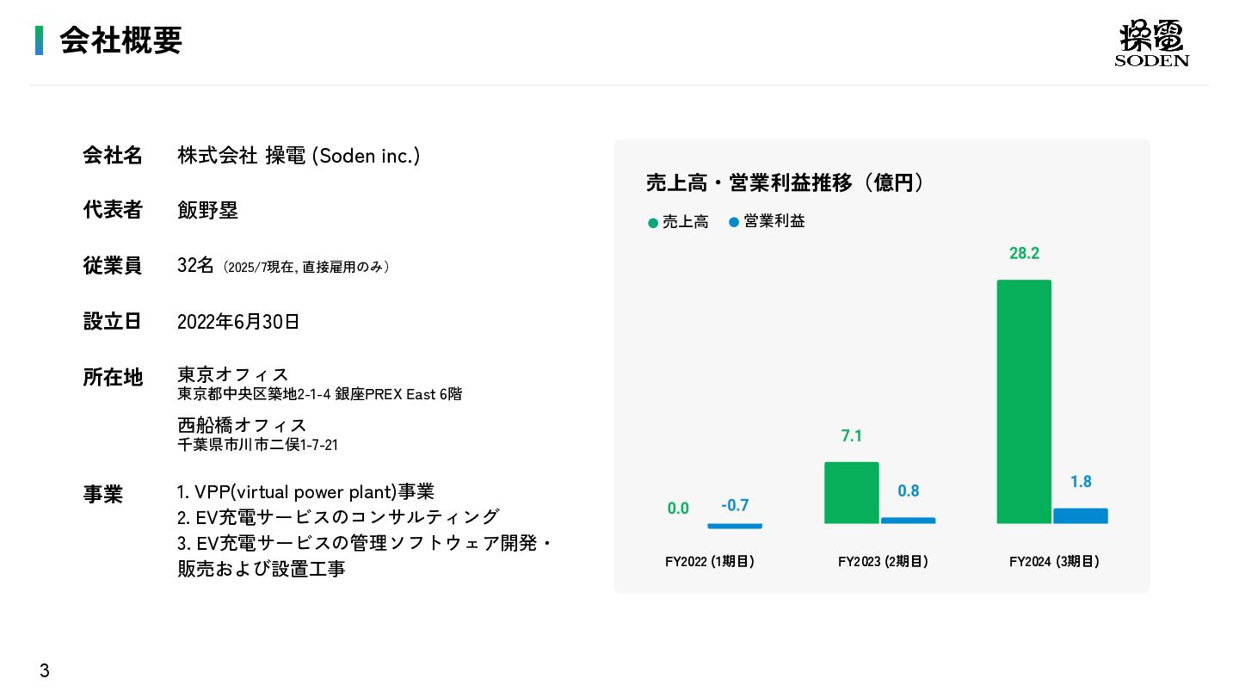This screenshot has width=1239, height=697.
Task: Click the SODEN logo in the corner
Action: coord(1152,43)
